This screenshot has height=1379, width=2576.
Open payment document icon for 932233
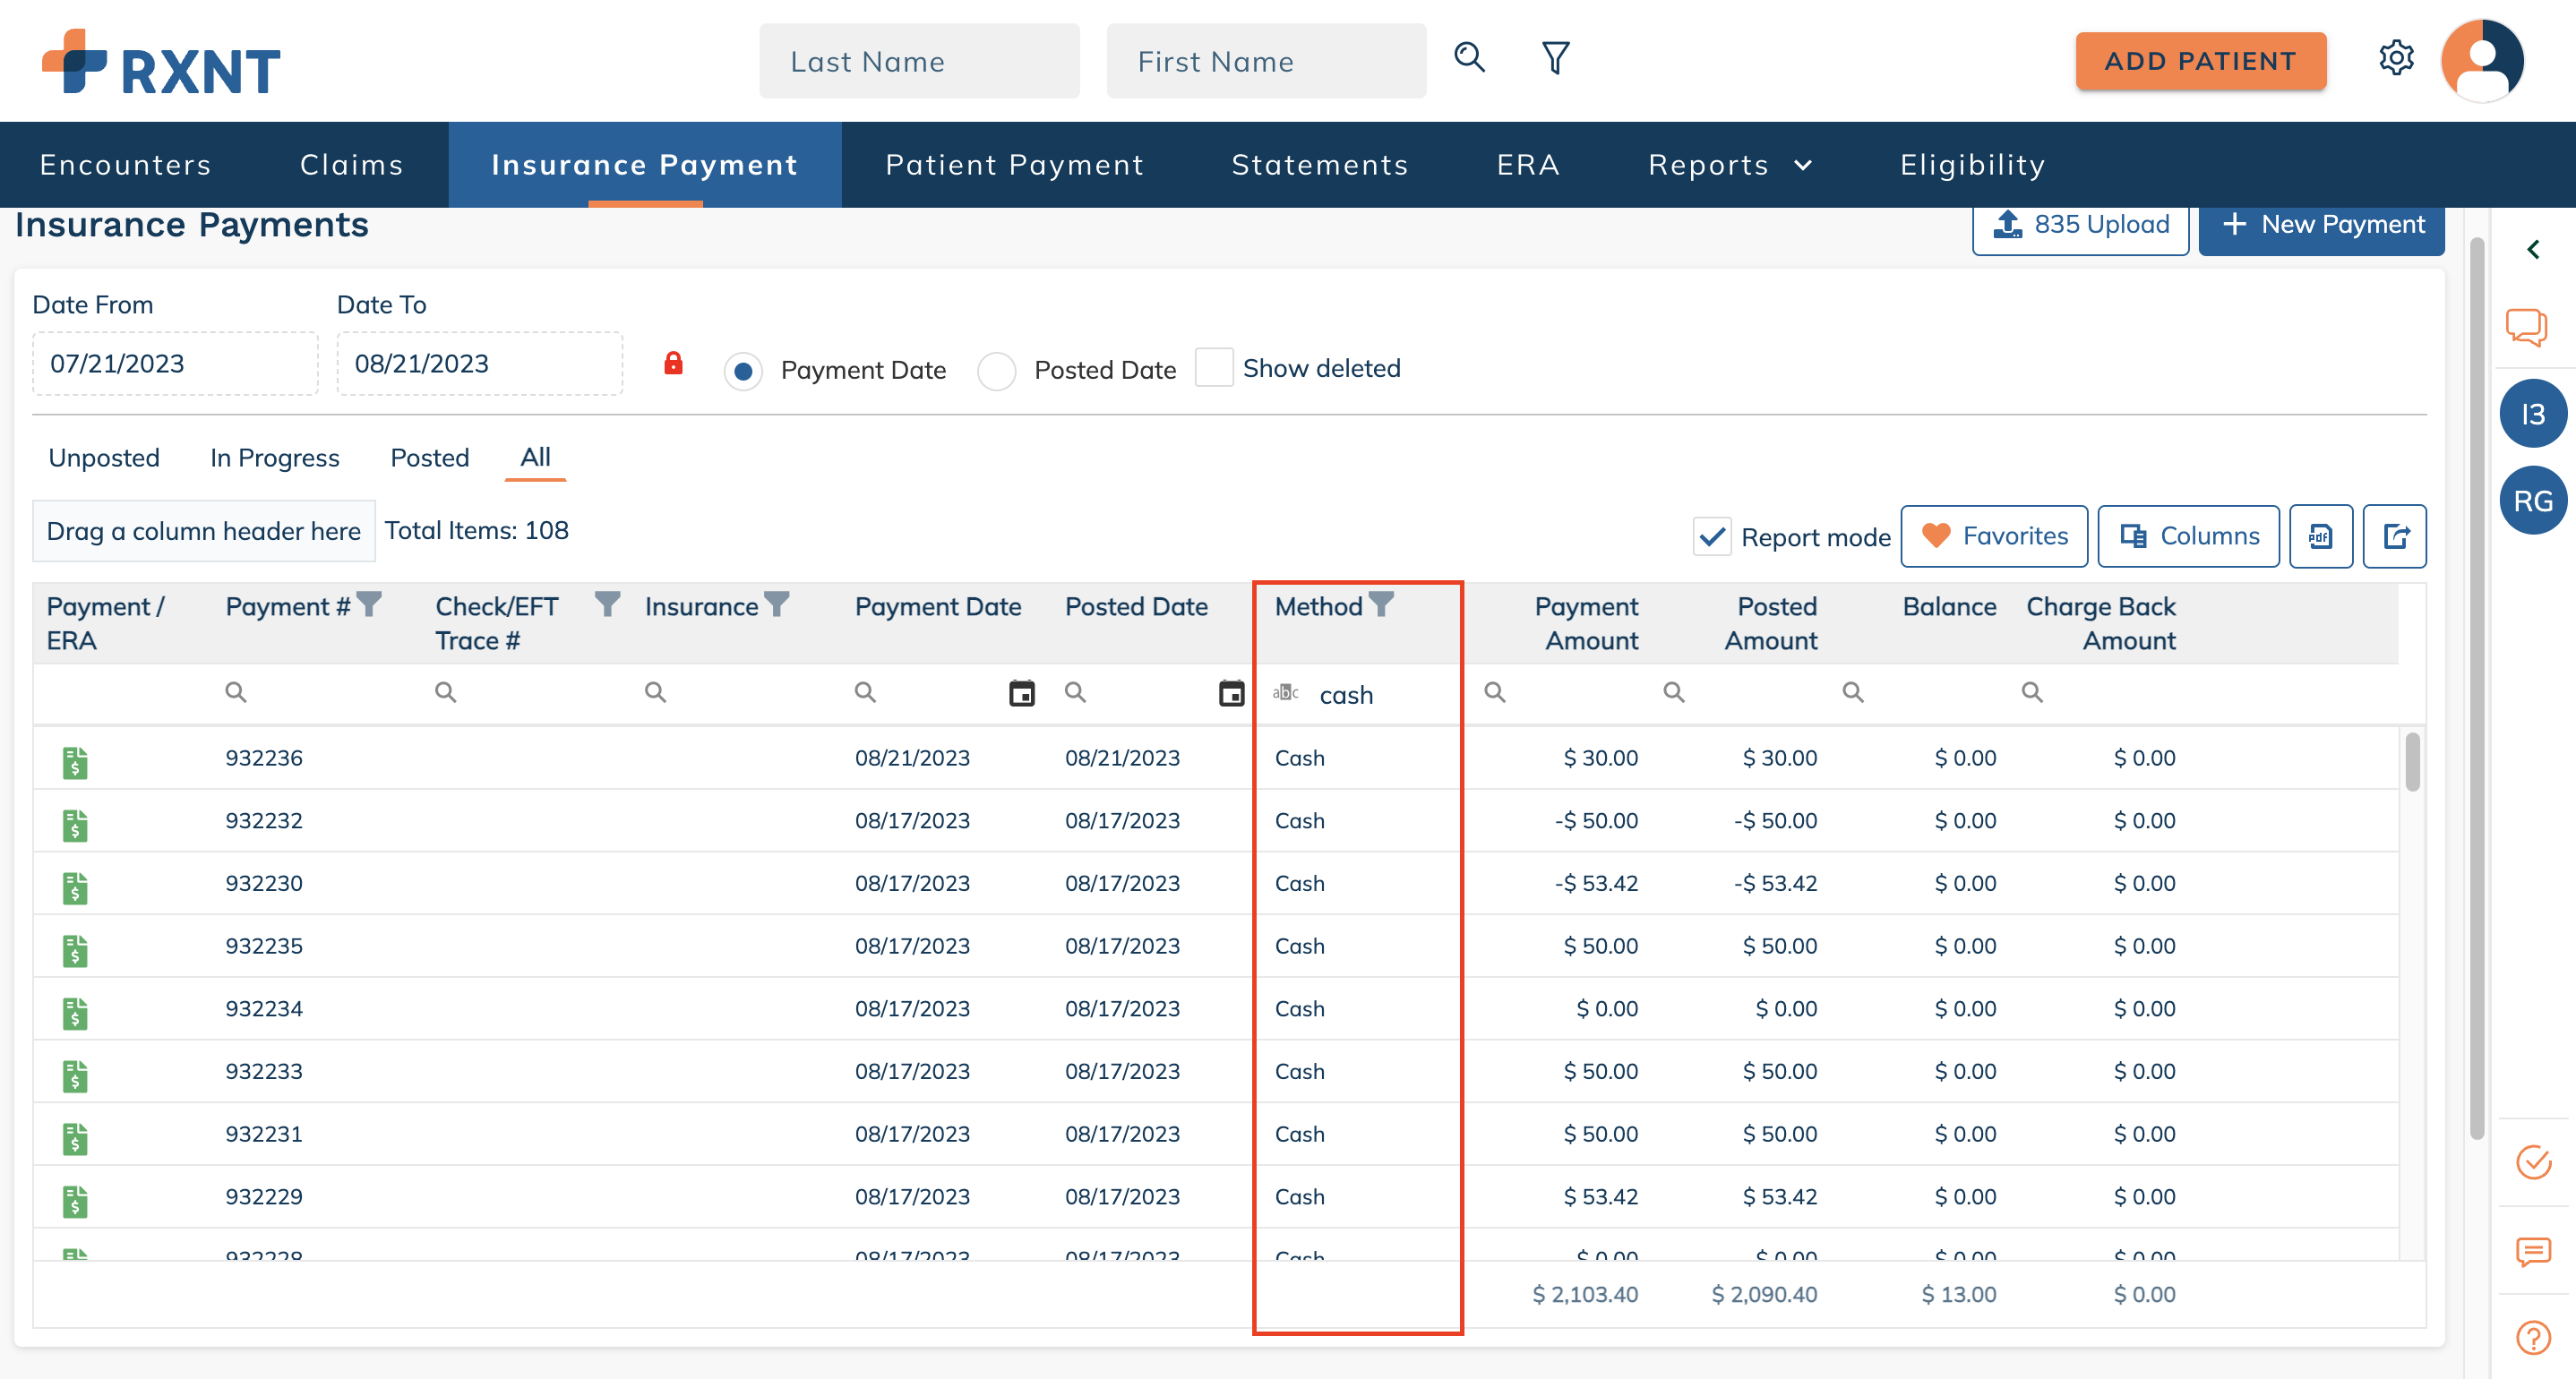tap(75, 1076)
